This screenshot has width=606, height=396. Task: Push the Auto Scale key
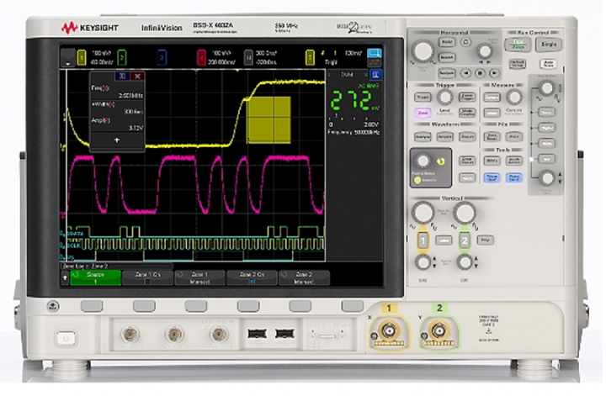548,64
